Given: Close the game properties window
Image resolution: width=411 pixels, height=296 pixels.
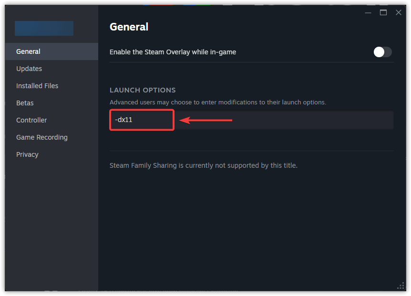Looking at the screenshot, I should click(399, 12).
